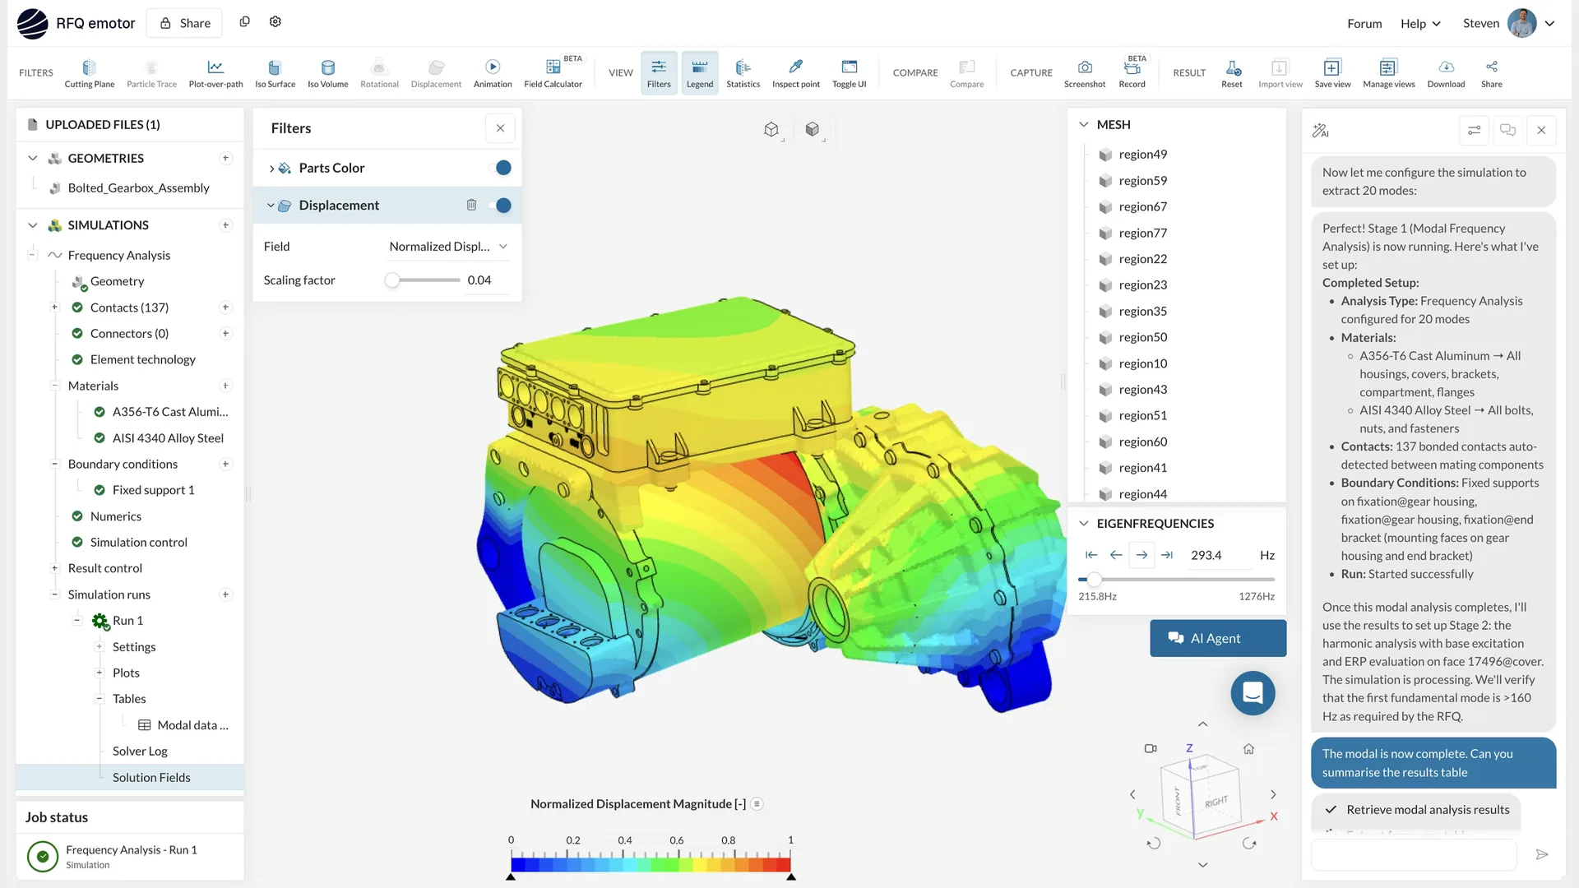This screenshot has width=1579, height=888.
Task: Activate the Inspect point tool
Action: click(x=795, y=73)
